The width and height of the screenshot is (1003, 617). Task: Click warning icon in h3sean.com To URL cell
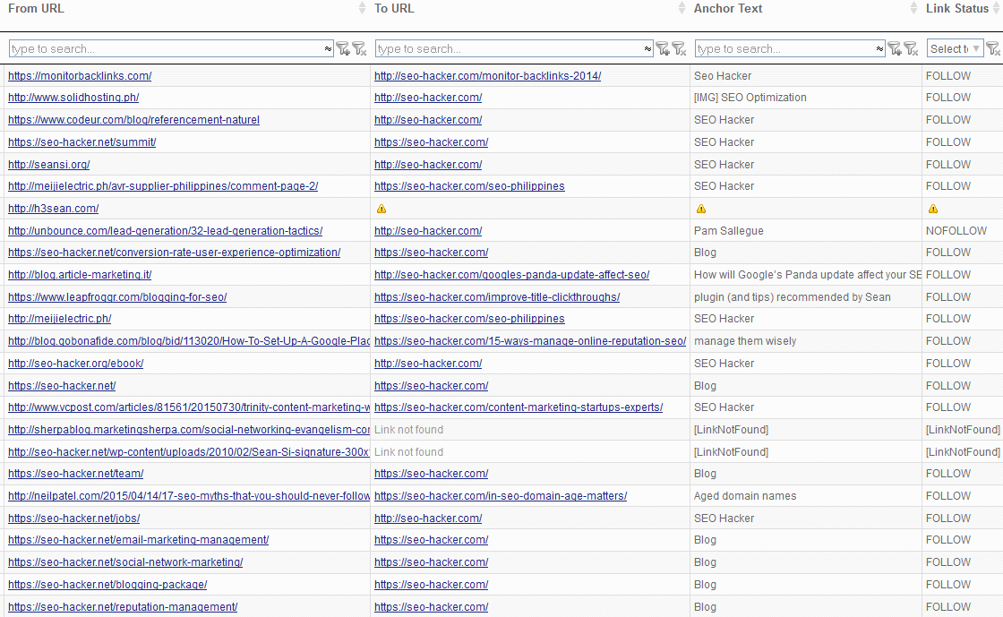click(x=381, y=209)
